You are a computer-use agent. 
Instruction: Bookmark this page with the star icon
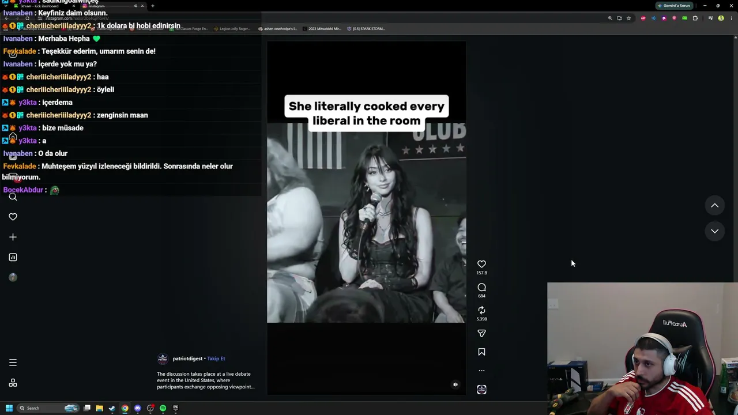pyautogui.click(x=628, y=18)
